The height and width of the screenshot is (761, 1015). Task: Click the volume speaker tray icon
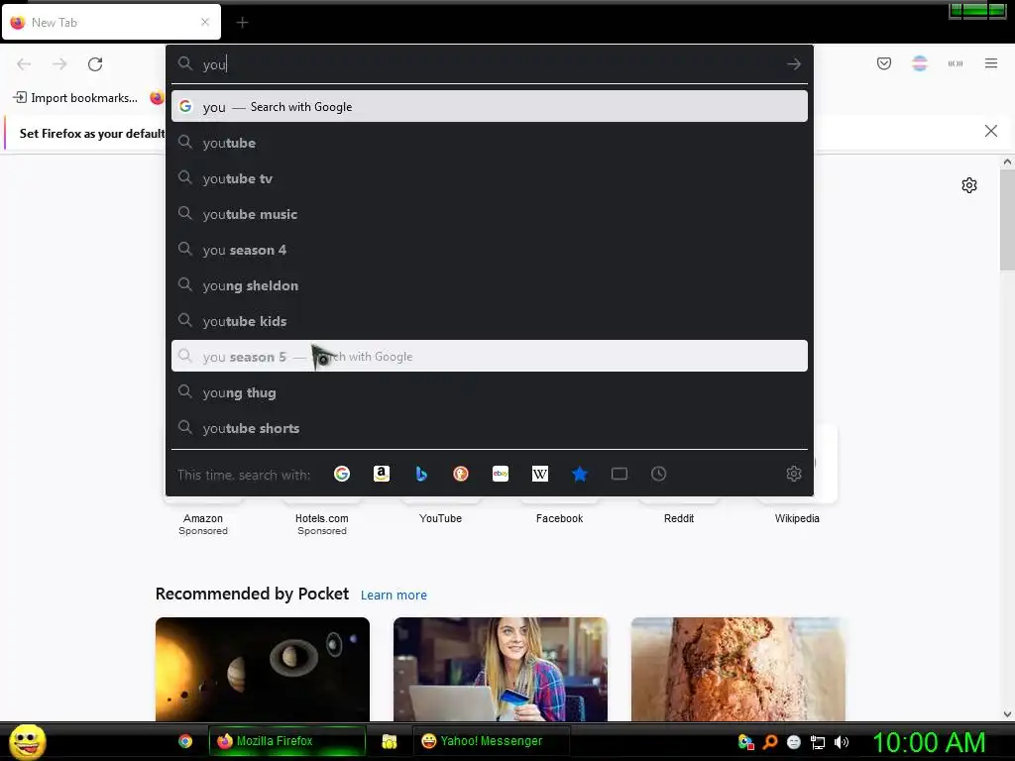tap(842, 742)
